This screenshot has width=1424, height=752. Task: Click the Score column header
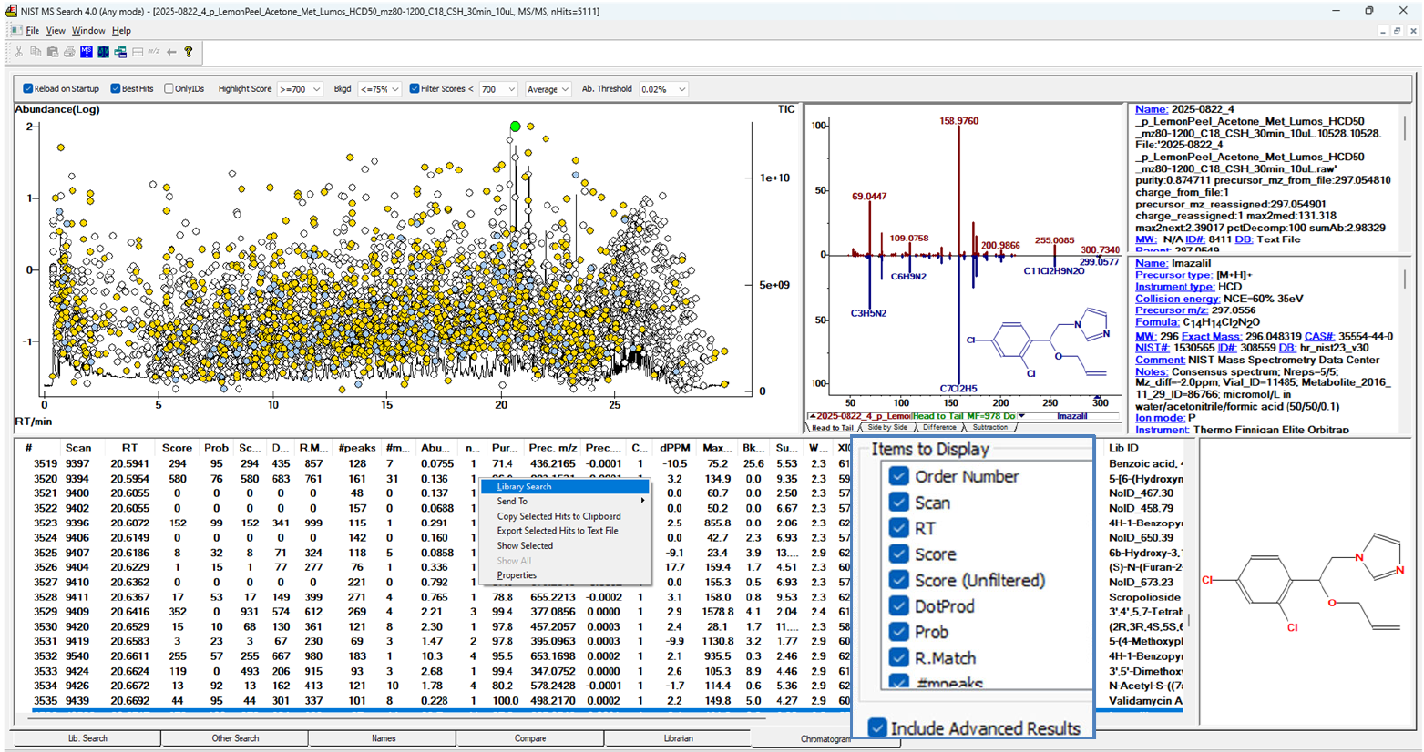pyautogui.click(x=177, y=447)
